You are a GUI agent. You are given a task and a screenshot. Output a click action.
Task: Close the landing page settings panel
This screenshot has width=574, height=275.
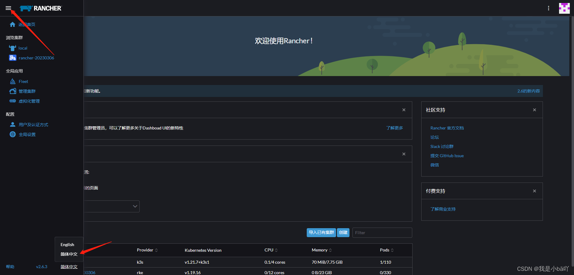pyautogui.click(x=404, y=154)
